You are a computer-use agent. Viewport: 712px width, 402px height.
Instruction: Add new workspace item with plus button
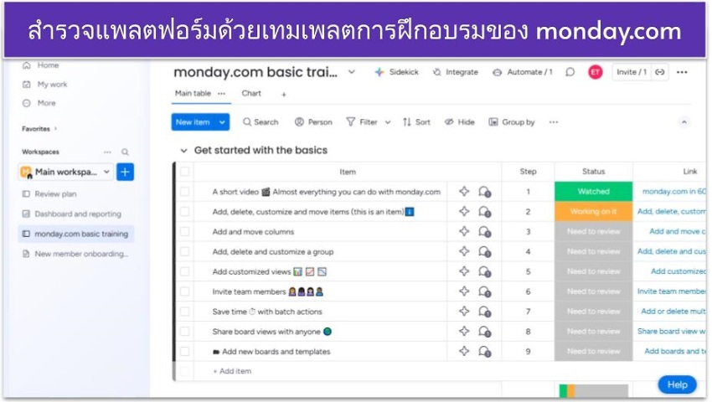pos(125,172)
